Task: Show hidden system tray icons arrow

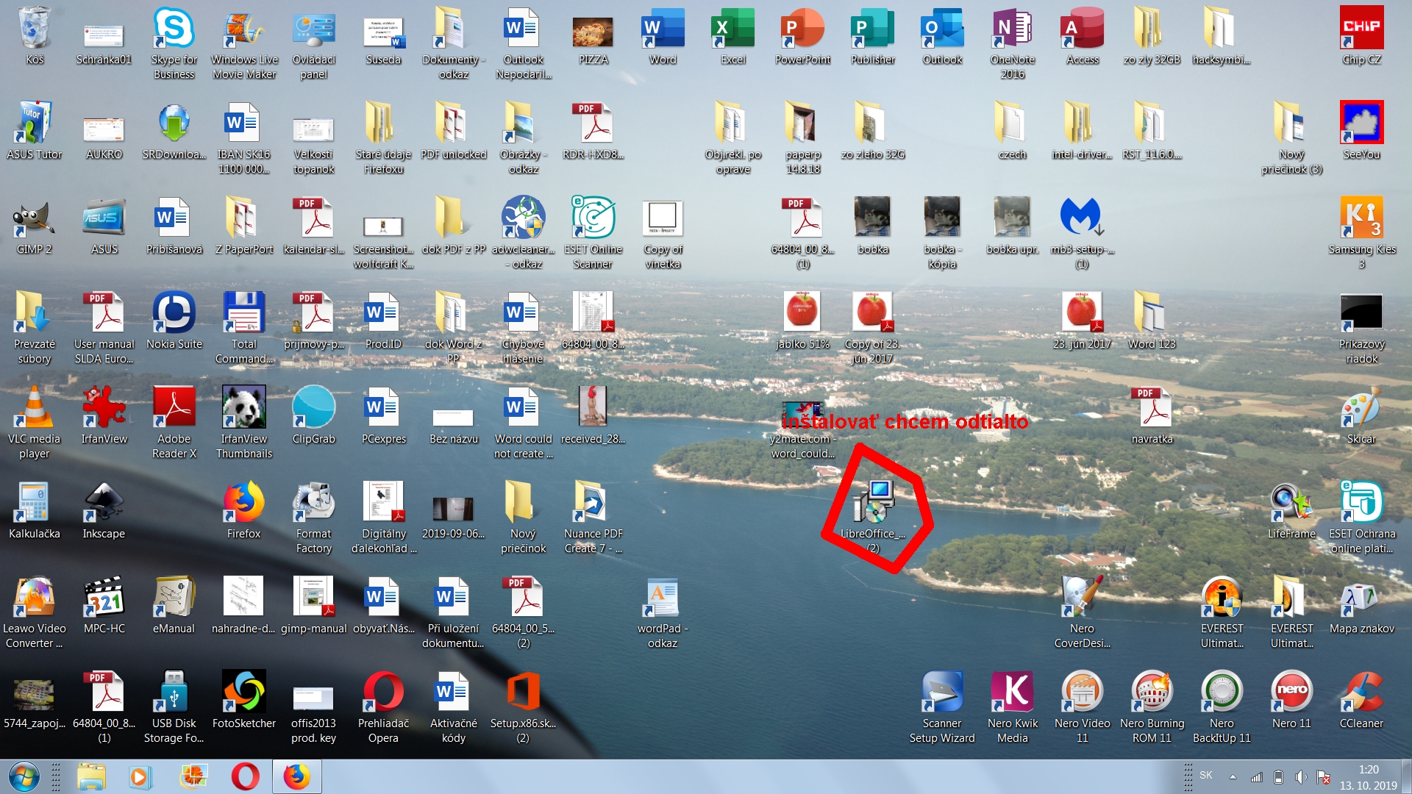Action: click(x=1233, y=777)
